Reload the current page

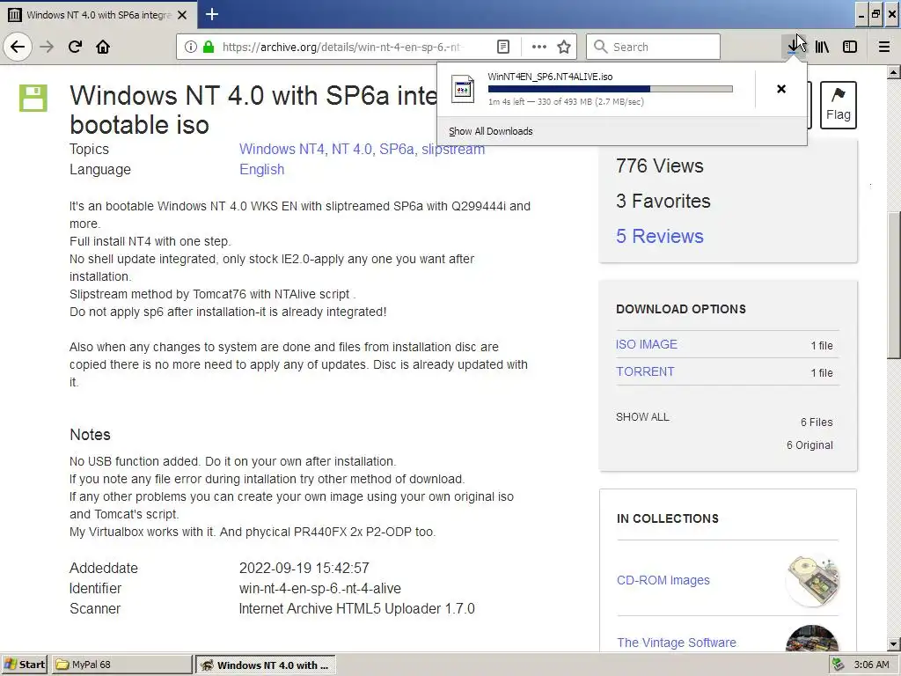[x=75, y=47]
